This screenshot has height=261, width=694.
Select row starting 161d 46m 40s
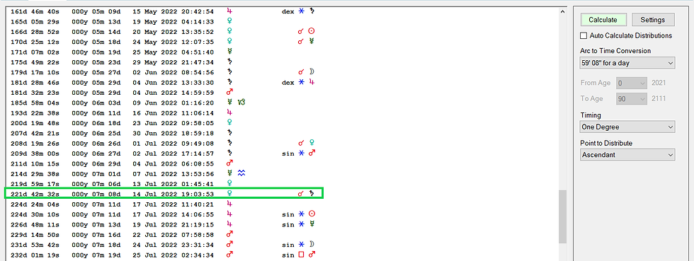point(164,11)
